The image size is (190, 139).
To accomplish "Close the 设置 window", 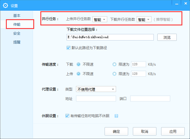I will coord(186,4).
